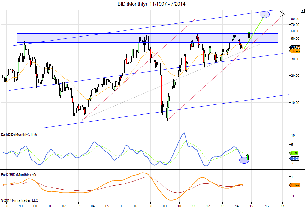The image size is (305, 216).
Task: Click the 09 year label on time axis
Action: [x=165, y=206]
